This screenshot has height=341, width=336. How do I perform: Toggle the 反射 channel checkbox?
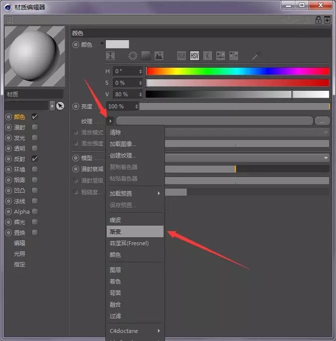pos(35,159)
